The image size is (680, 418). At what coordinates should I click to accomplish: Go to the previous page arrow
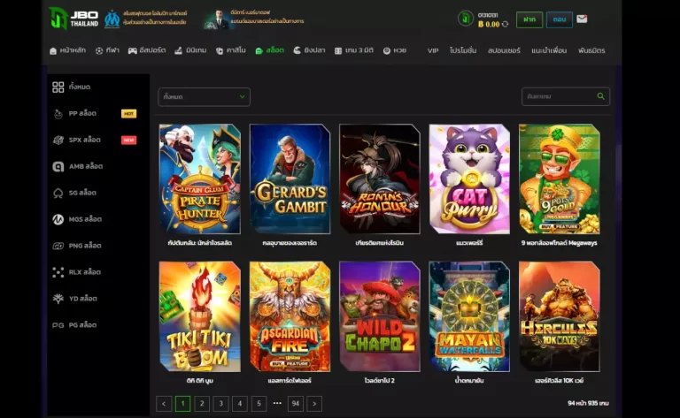pos(164,404)
